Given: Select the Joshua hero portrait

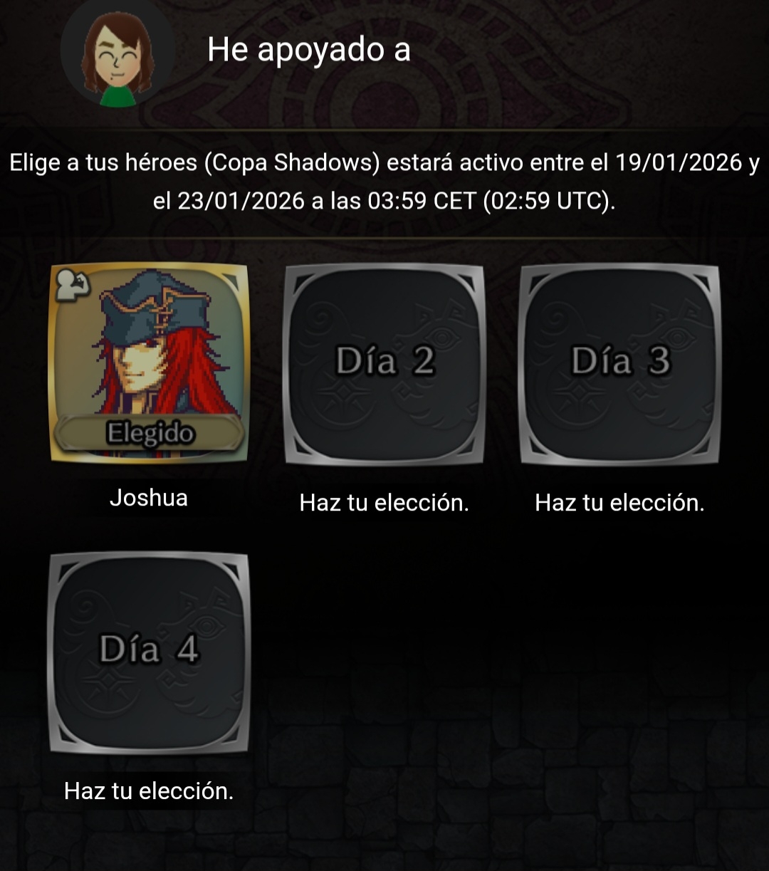Looking at the screenshot, I should click(149, 363).
